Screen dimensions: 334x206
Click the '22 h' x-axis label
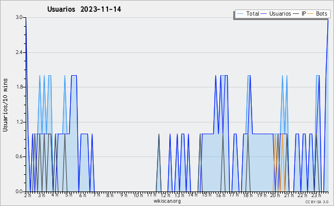302,195
